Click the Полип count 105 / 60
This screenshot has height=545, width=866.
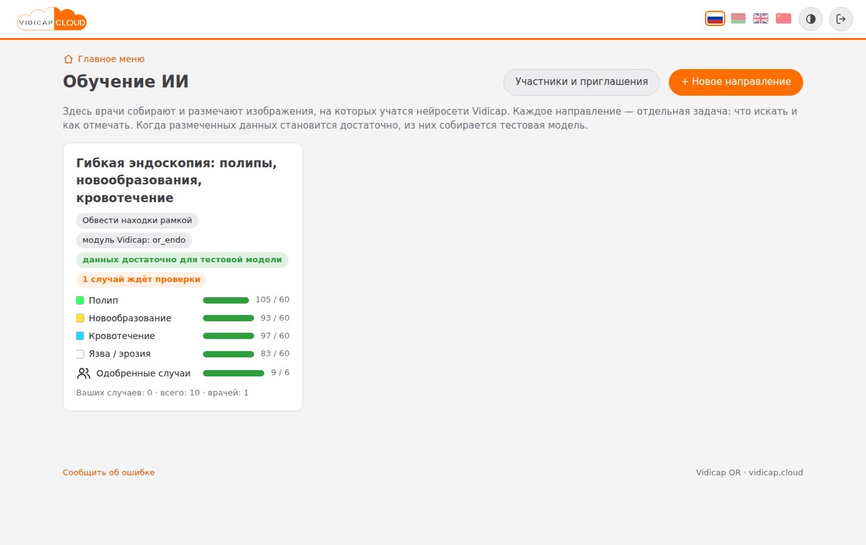(x=273, y=300)
